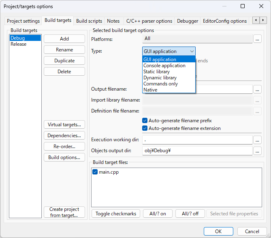Switch to the Debugger tab
The image size is (271, 238).
(x=188, y=21)
